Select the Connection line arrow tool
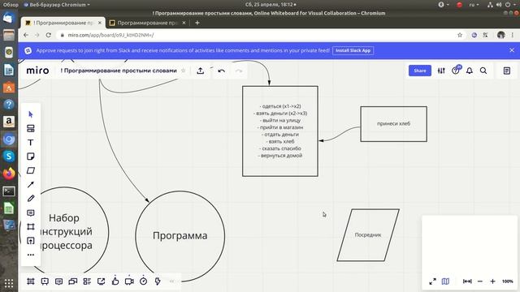 [x=31, y=184]
